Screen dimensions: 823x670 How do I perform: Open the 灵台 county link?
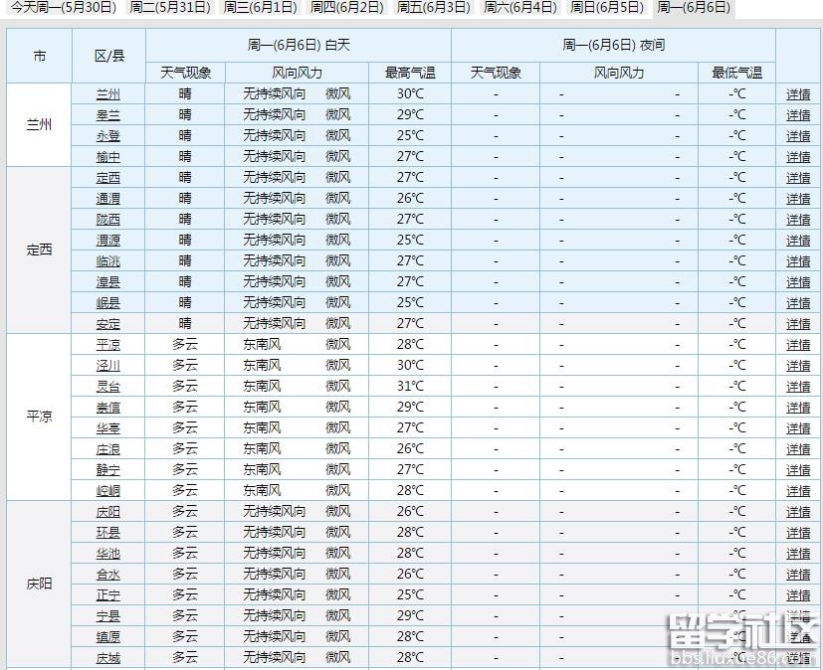pos(108,387)
